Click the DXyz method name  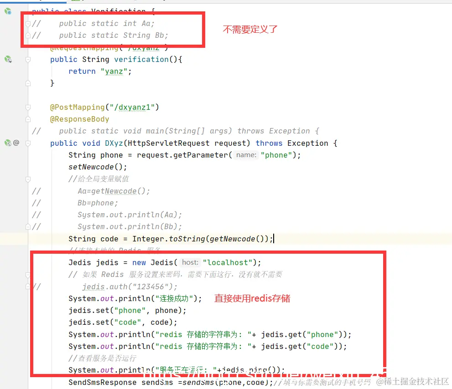click(114, 143)
